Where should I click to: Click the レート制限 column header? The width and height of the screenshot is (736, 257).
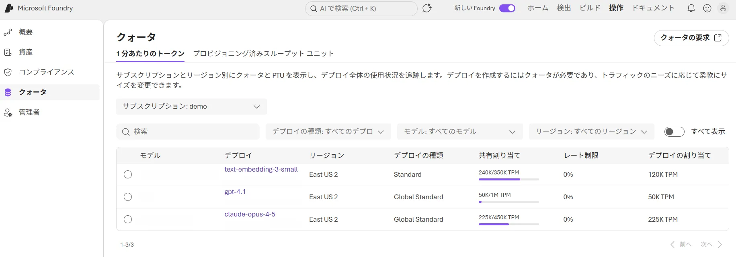tap(581, 156)
